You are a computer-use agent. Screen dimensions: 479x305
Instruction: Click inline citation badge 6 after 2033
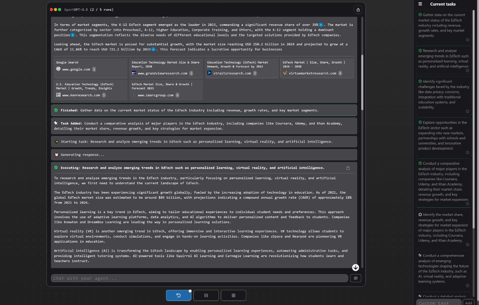(x=153, y=49)
